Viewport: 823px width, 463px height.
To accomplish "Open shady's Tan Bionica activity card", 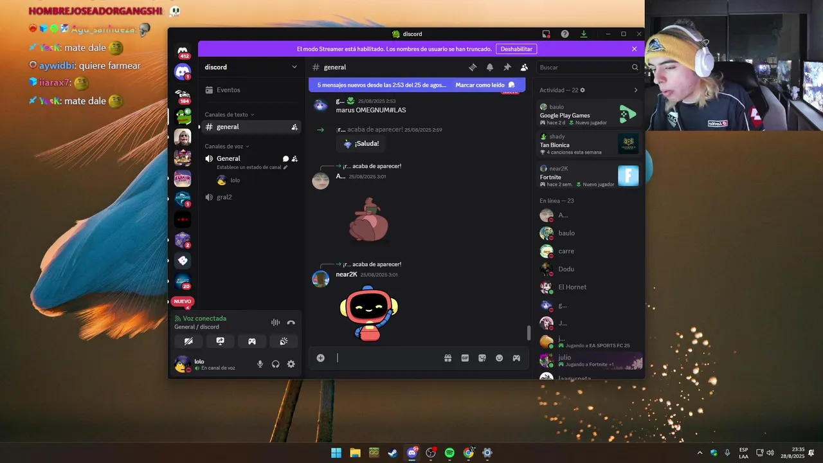I will pyautogui.click(x=590, y=144).
